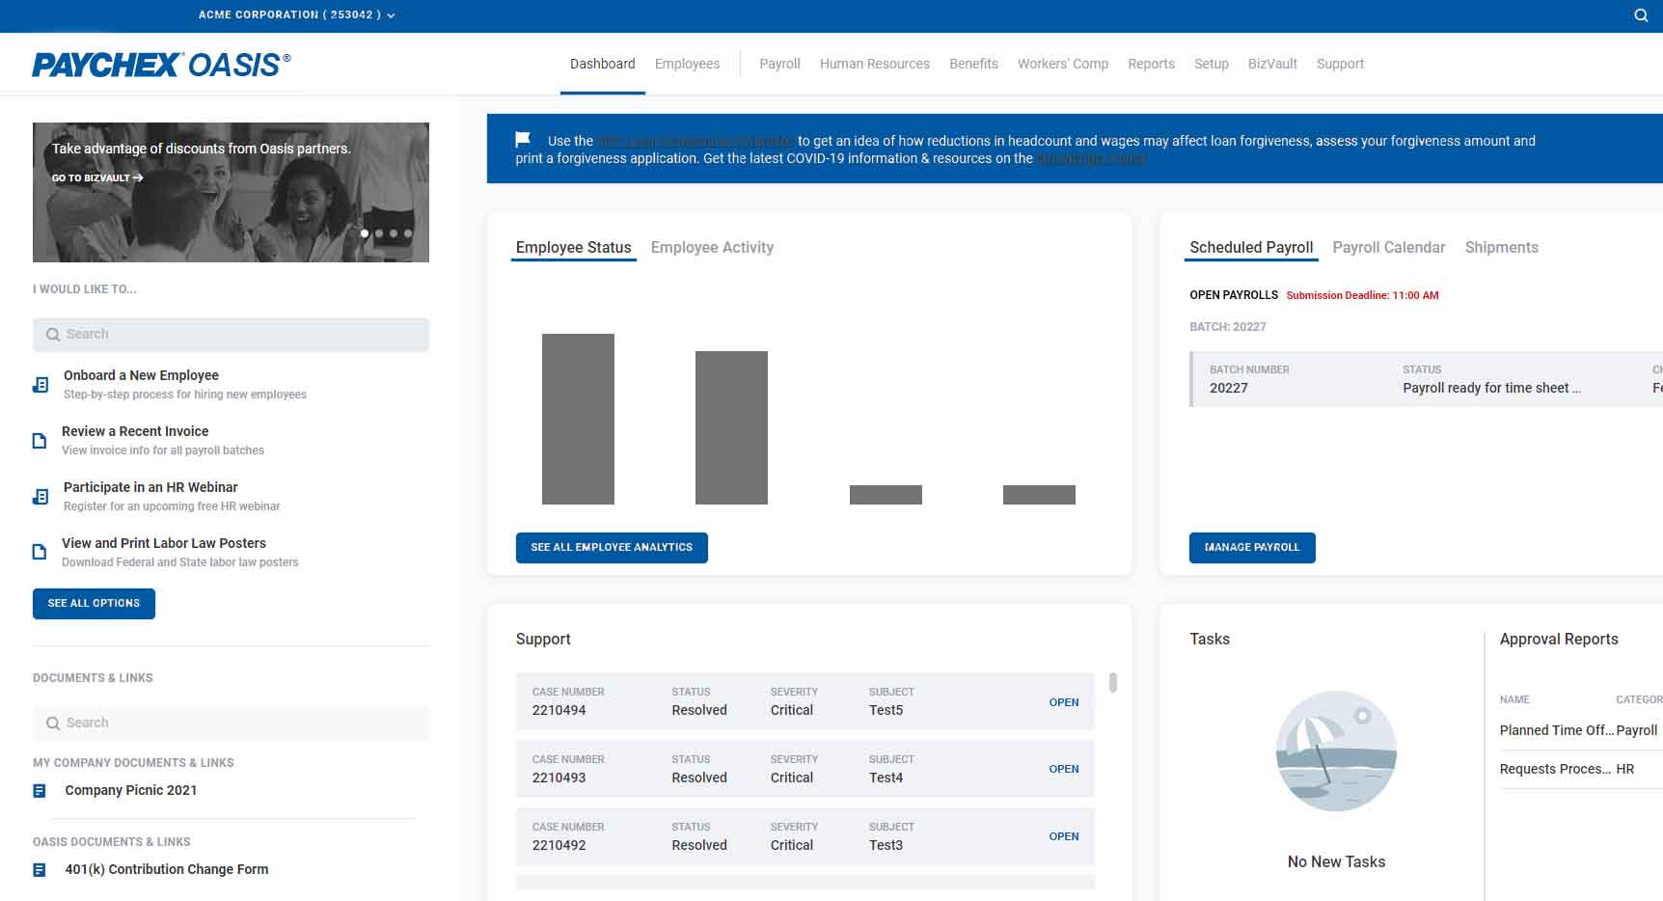Select the second carousel dot on banner
This screenshot has width=1663, height=901.
379,233
